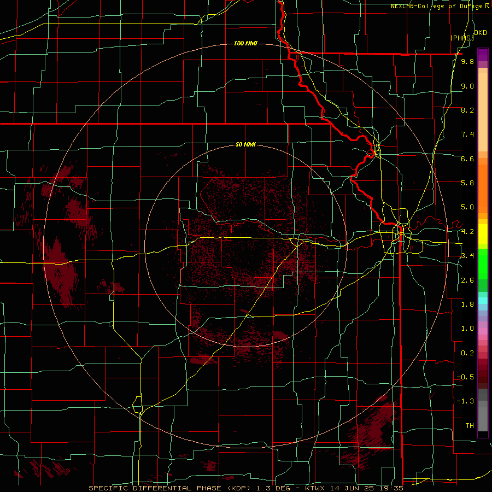Click the 5.8 scale label
The height and width of the screenshot is (492, 492).
(467, 183)
